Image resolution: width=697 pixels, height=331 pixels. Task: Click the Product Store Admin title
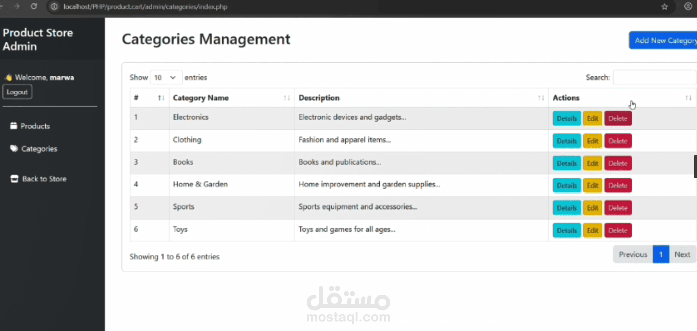tap(38, 40)
